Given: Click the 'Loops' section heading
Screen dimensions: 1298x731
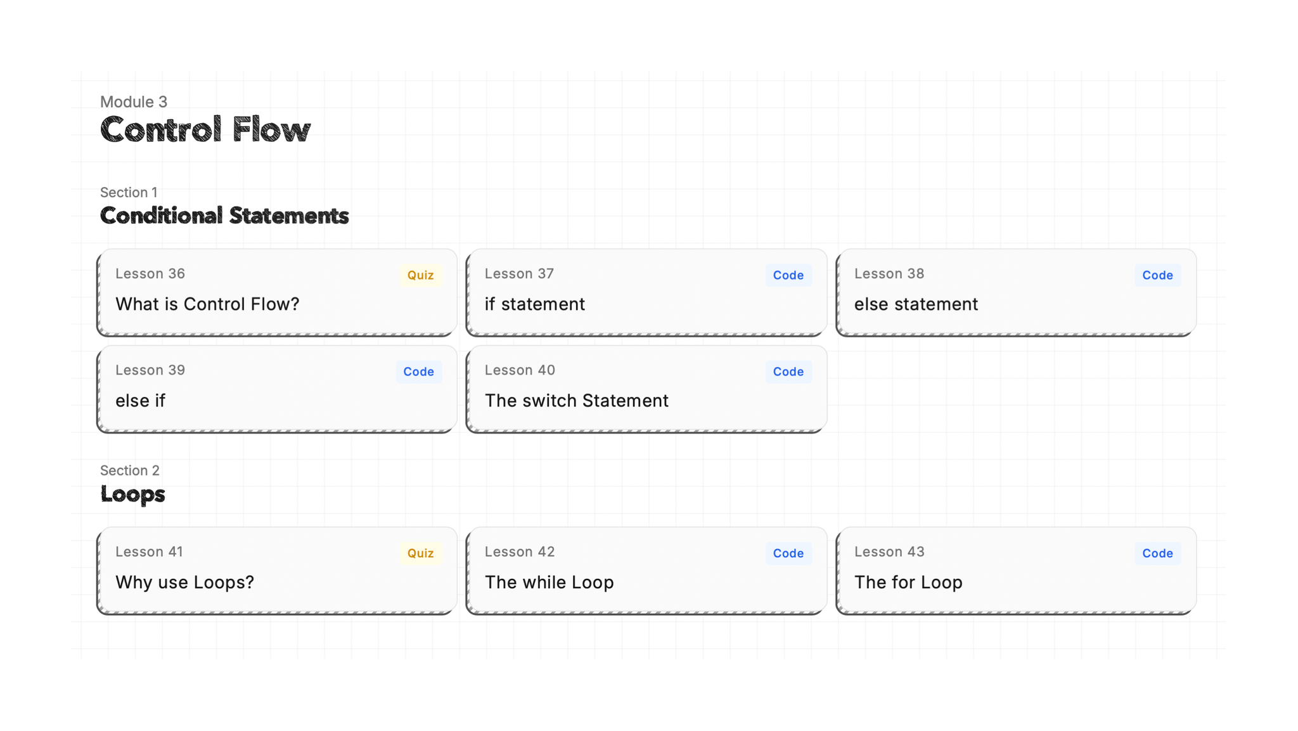Looking at the screenshot, I should 132,494.
